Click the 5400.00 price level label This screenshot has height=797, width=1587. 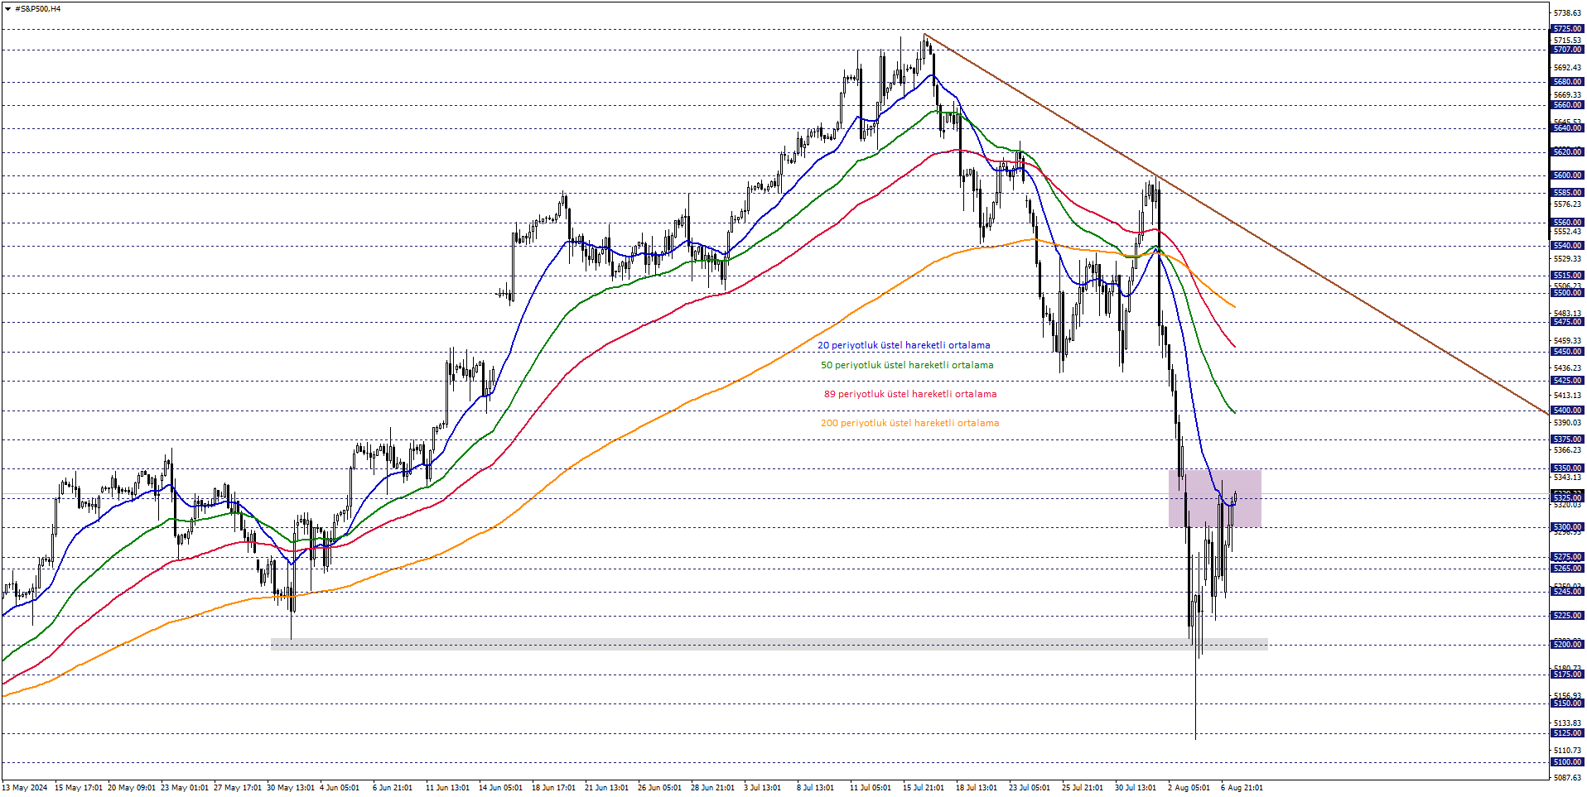[x=1567, y=411]
